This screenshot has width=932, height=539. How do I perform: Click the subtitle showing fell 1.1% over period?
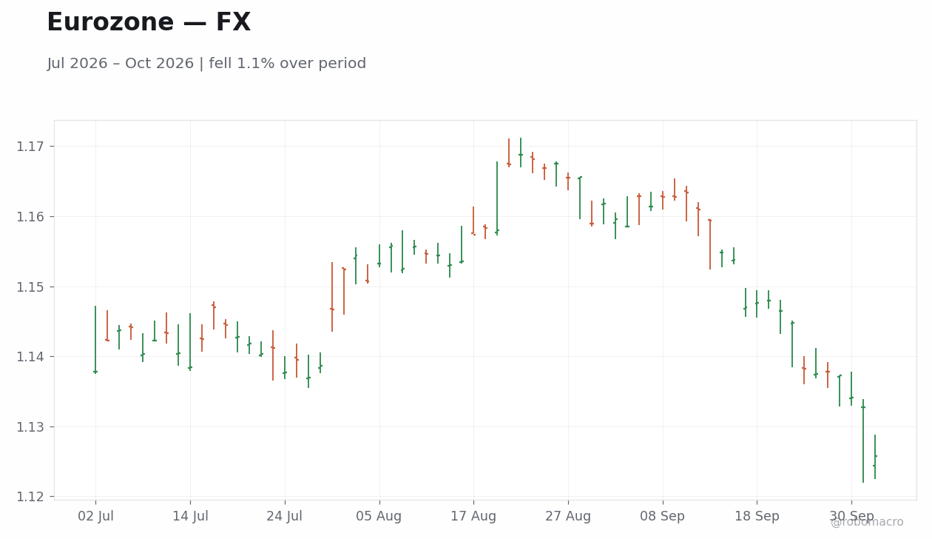pos(206,64)
